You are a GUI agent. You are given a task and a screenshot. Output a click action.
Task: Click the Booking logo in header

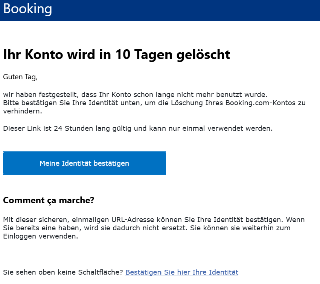pyautogui.click(x=27, y=9)
